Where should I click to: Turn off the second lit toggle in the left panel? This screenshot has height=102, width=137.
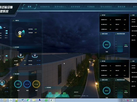[x=7, y=33]
